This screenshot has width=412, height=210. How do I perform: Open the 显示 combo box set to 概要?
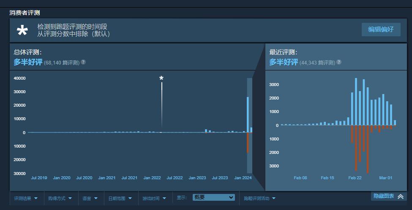coord(213,197)
